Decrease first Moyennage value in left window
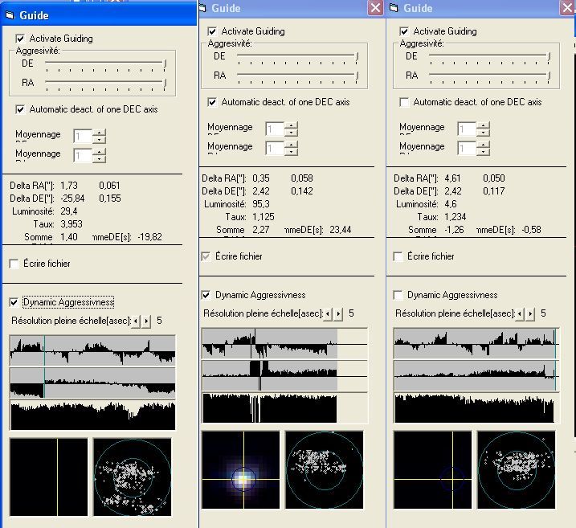Viewport: 576px width, 528px height. click(99, 140)
